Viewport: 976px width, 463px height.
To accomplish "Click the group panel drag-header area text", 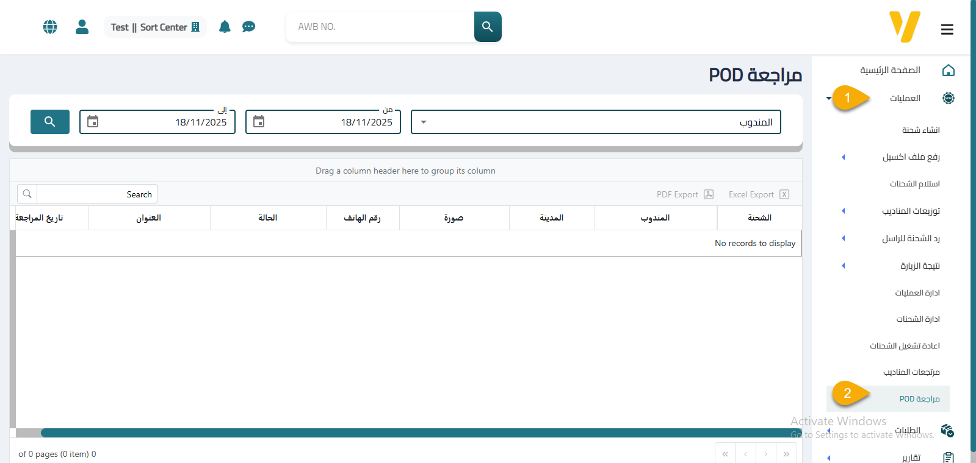I will [405, 171].
